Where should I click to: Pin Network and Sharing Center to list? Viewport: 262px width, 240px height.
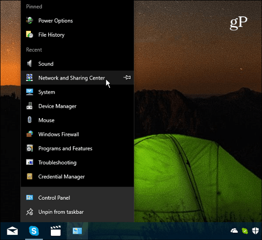(x=127, y=77)
